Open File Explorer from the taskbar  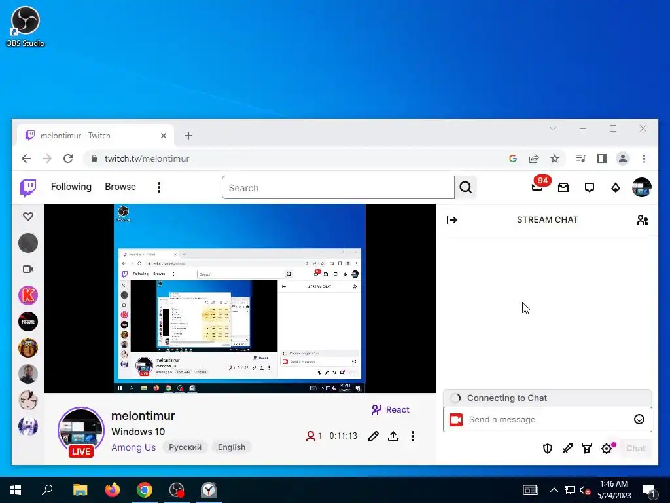pos(80,490)
